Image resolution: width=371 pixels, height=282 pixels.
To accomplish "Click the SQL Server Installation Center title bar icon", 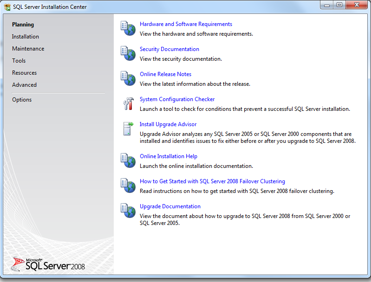I will (7, 7).
